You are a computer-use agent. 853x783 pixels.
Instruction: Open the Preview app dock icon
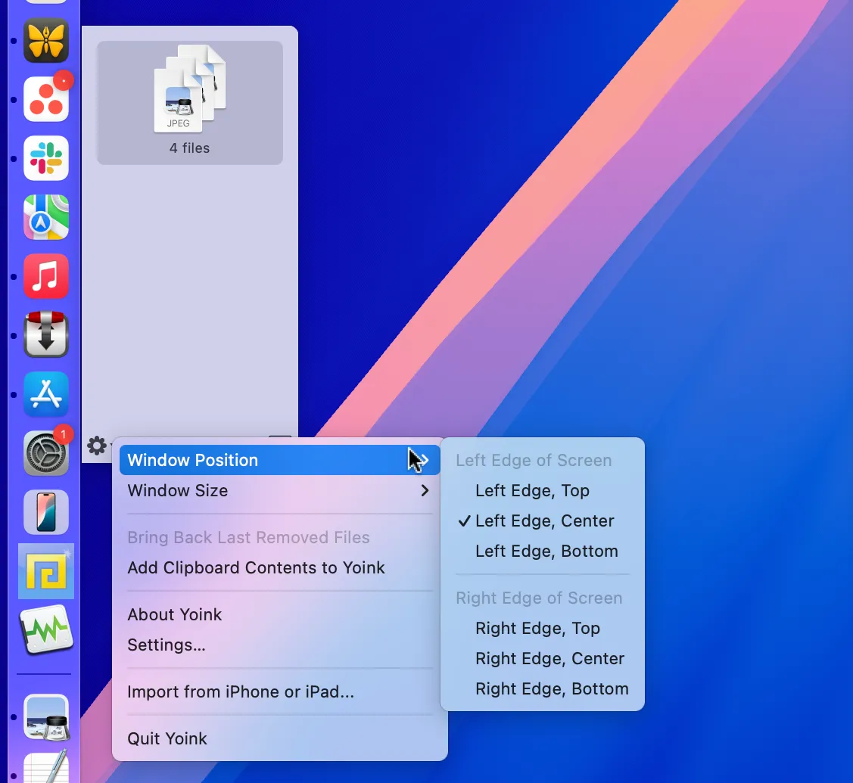coord(46,718)
